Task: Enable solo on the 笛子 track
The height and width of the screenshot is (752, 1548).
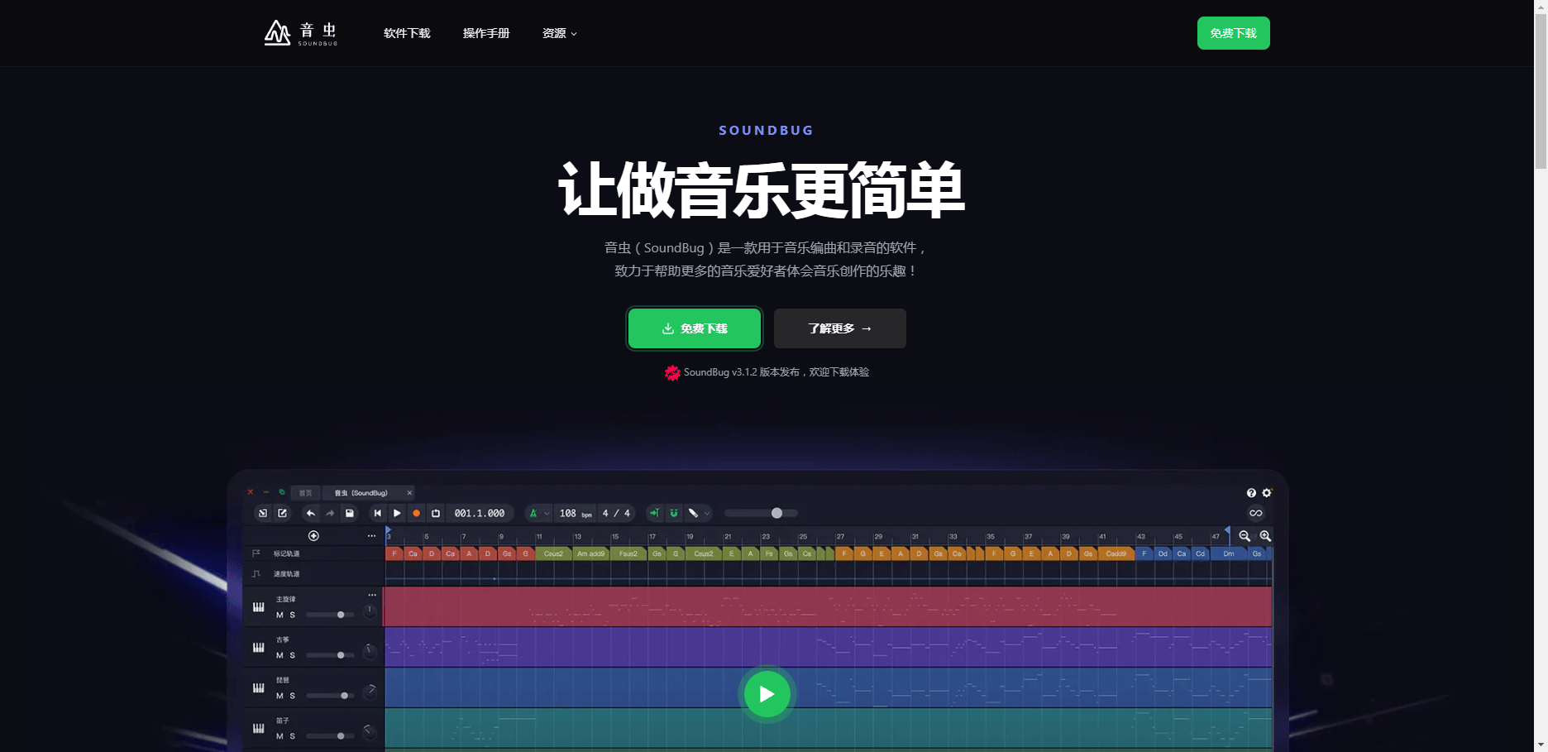Action: pyautogui.click(x=292, y=736)
